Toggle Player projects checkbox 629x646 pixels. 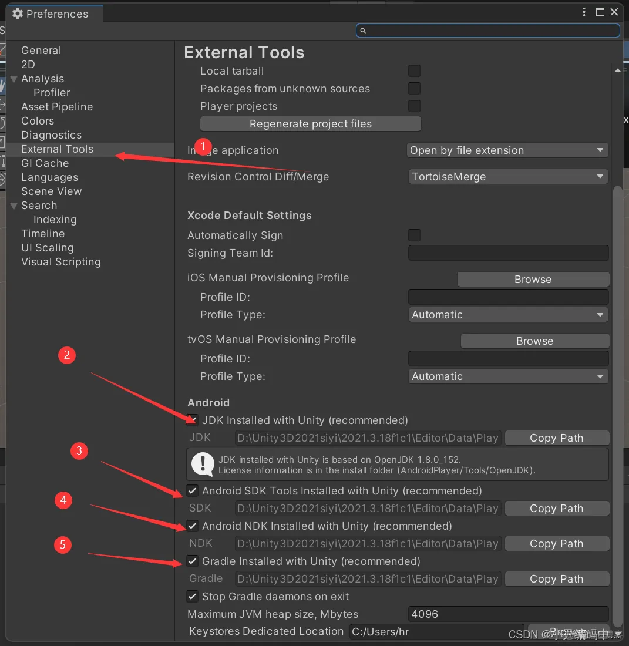pos(414,106)
